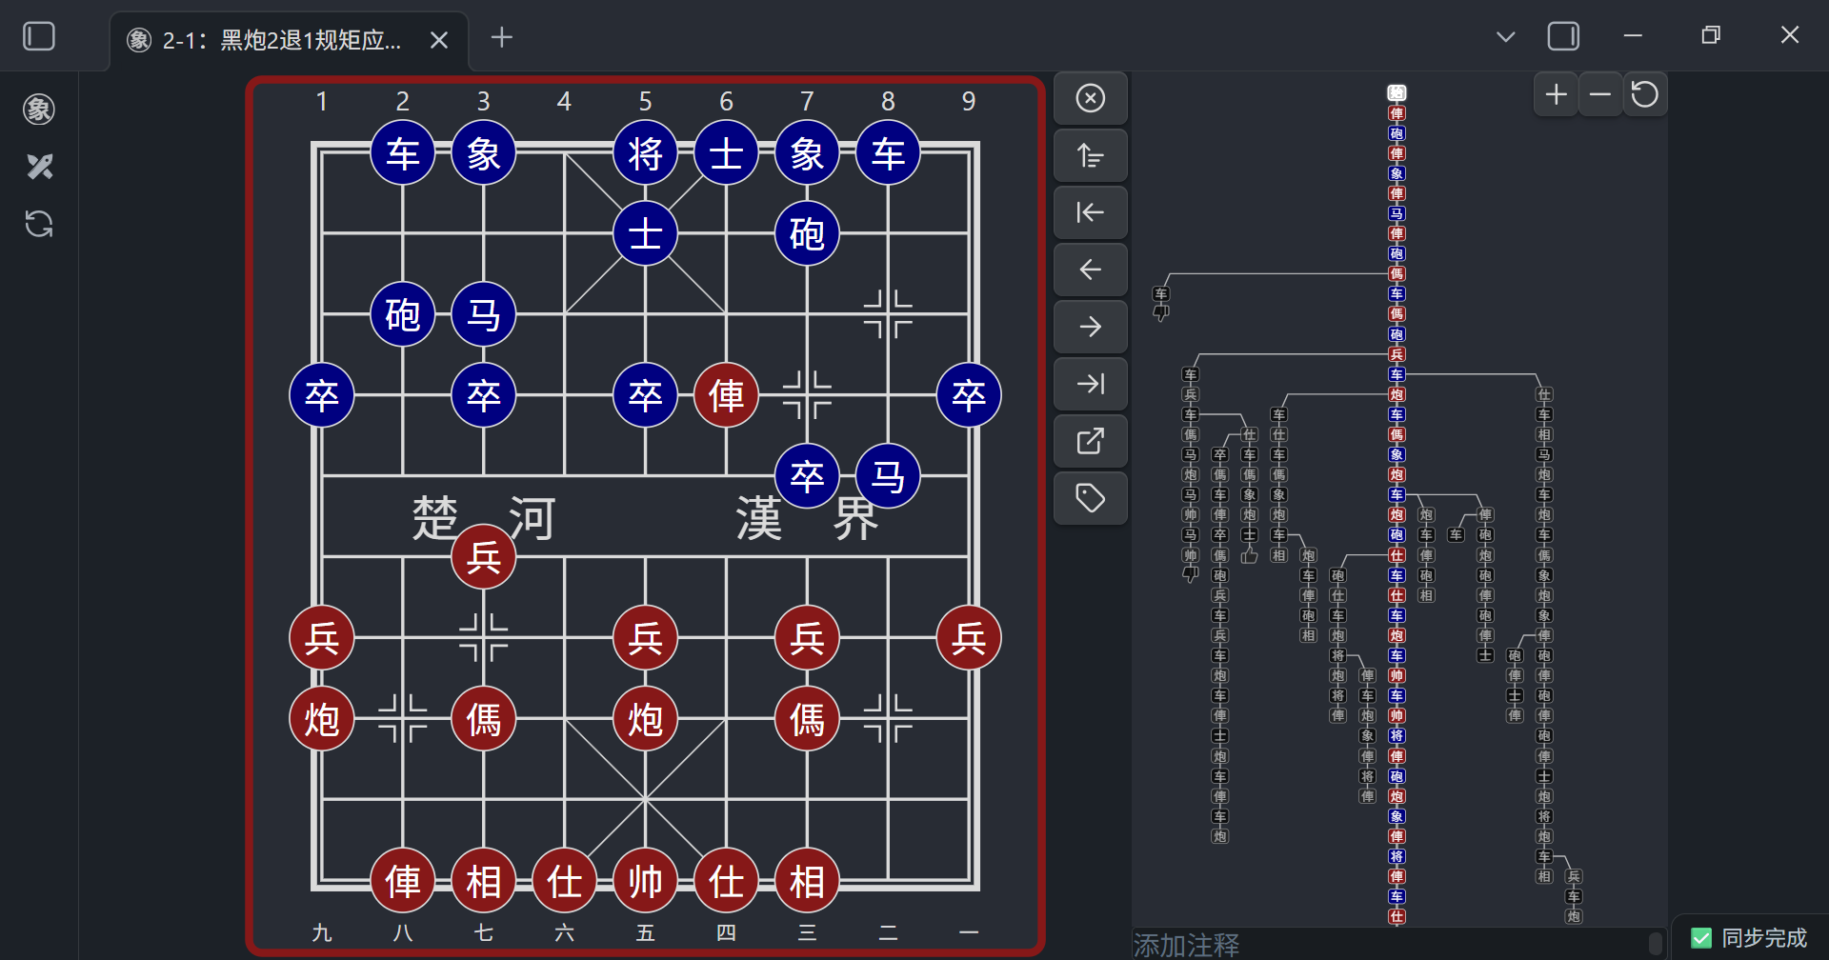Click the sync/refresh icon in left sidebar
Screen dimensions: 1829x960
tap(38, 224)
